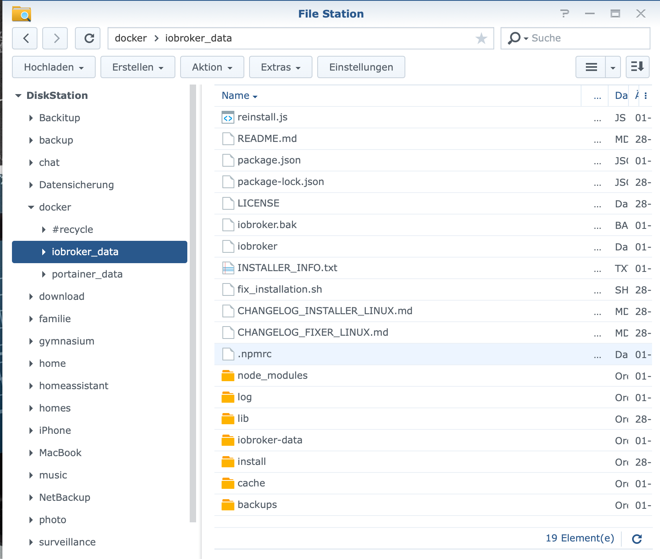This screenshot has width=660, height=559.
Task: Click the 19 Element(e) count text
Action: (580, 538)
